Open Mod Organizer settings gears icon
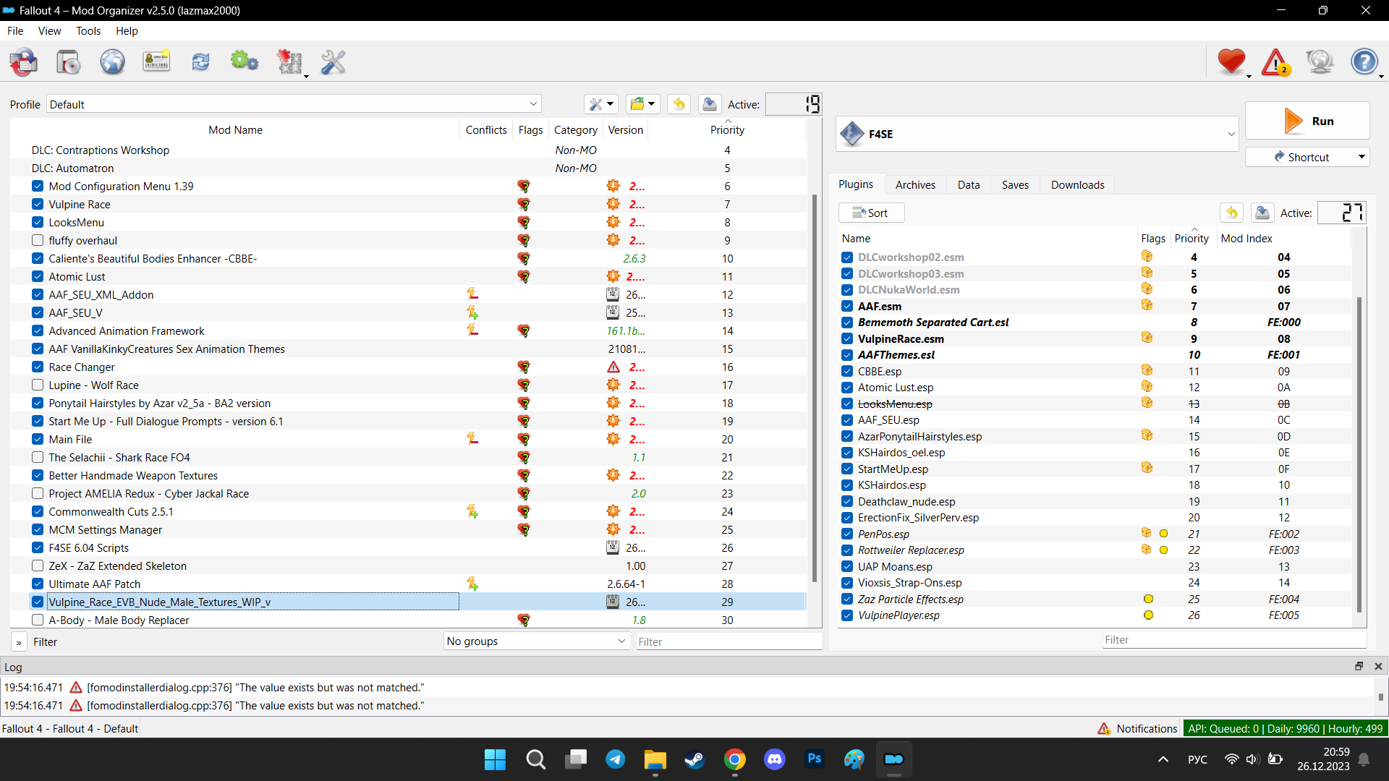This screenshot has width=1389, height=781. (x=245, y=61)
